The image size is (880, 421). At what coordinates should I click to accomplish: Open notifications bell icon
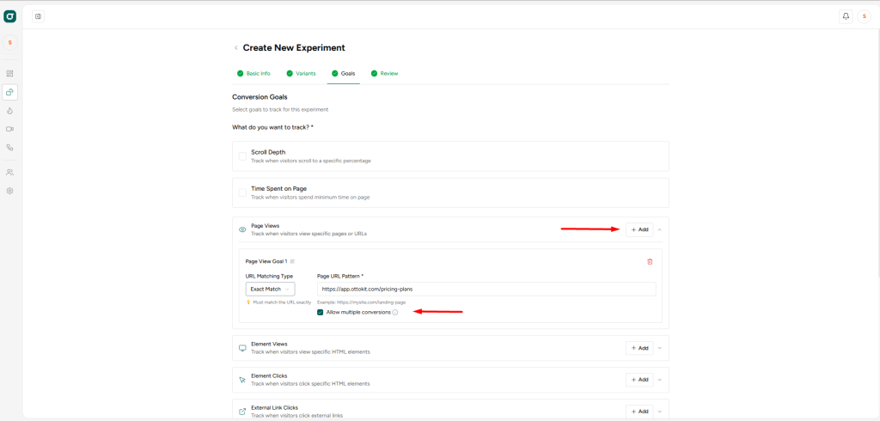[x=846, y=16]
